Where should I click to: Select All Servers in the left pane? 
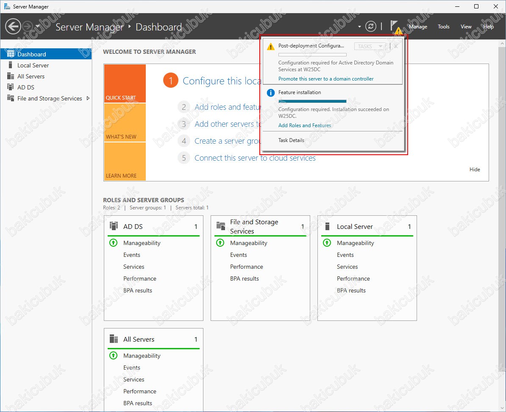click(46, 76)
